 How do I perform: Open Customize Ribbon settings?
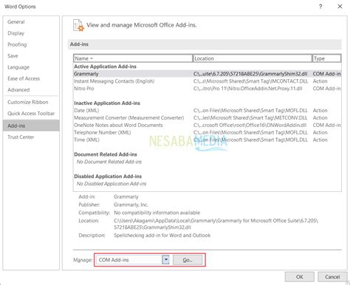point(31,102)
